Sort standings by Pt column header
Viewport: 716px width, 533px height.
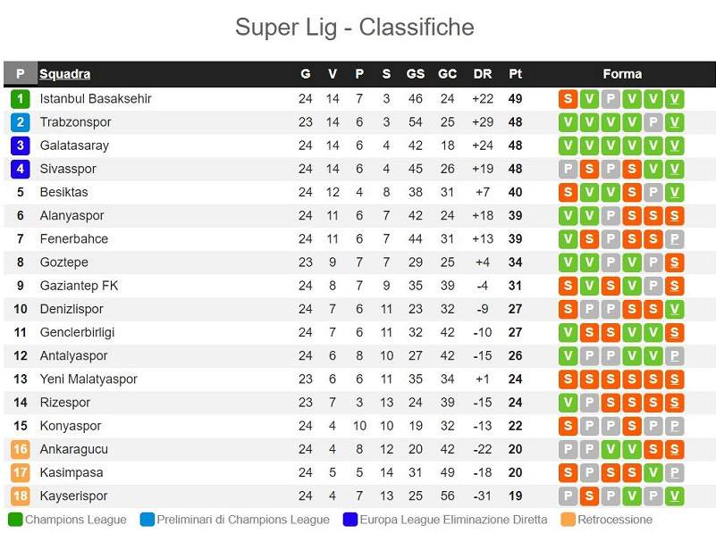[515, 74]
